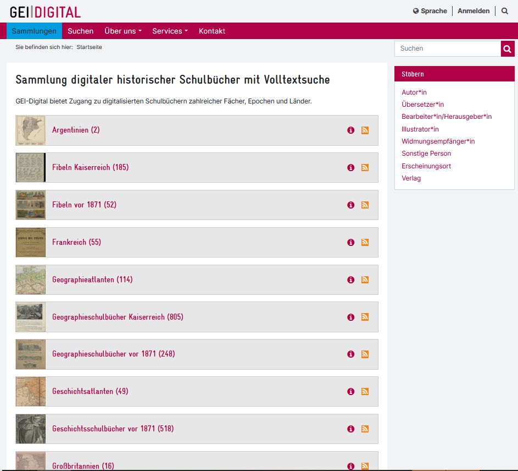Open Frankreich (55) collection
Viewport: 518px width, 471px height.
[76, 242]
